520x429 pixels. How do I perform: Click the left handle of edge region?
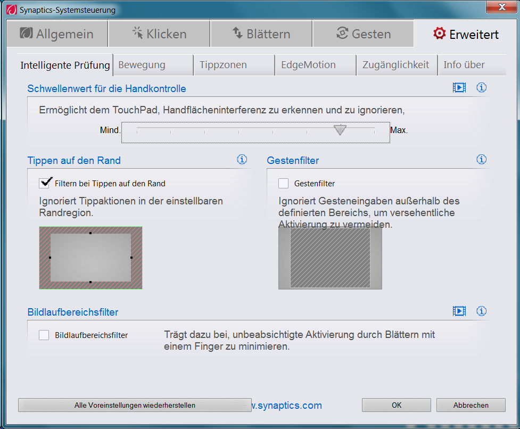(x=50, y=258)
